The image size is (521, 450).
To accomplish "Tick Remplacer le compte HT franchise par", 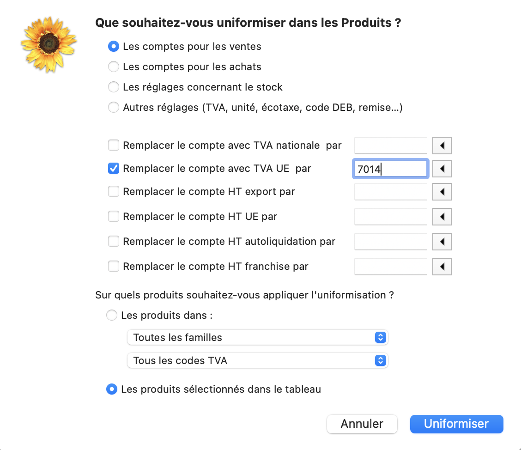I will (114, 266).
